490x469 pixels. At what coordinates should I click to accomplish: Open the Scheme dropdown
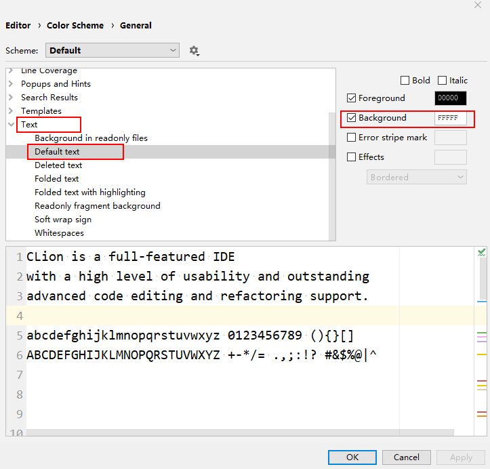pyautogui.click(x=113, y=50)
